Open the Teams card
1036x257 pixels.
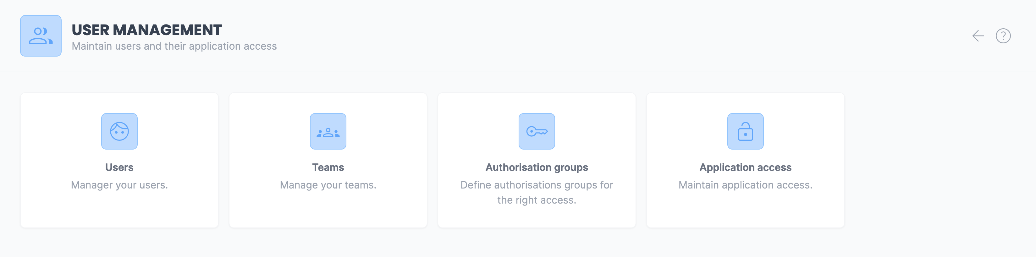pyautogui.click(x=328, y=161)
